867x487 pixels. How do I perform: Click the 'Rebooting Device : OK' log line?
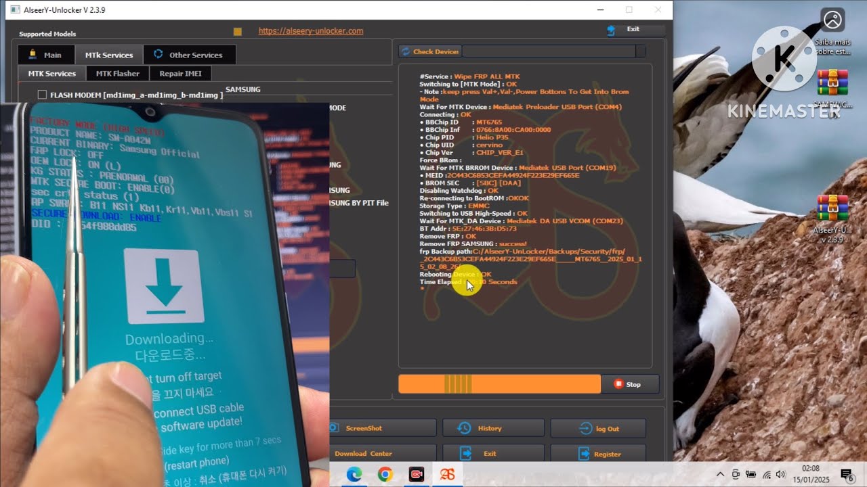(456, 274)
